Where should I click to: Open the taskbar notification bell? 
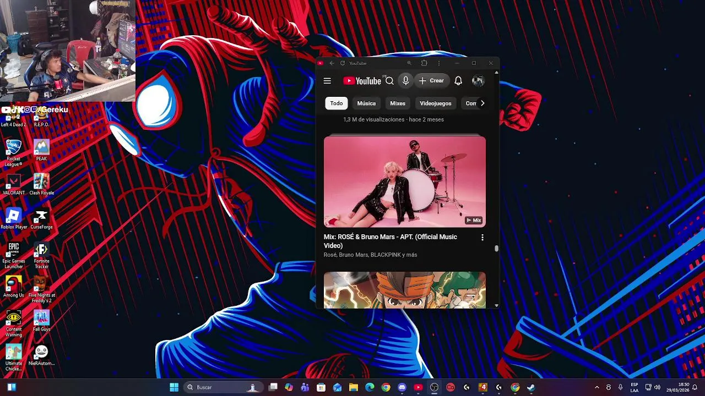tap(695, 387)
